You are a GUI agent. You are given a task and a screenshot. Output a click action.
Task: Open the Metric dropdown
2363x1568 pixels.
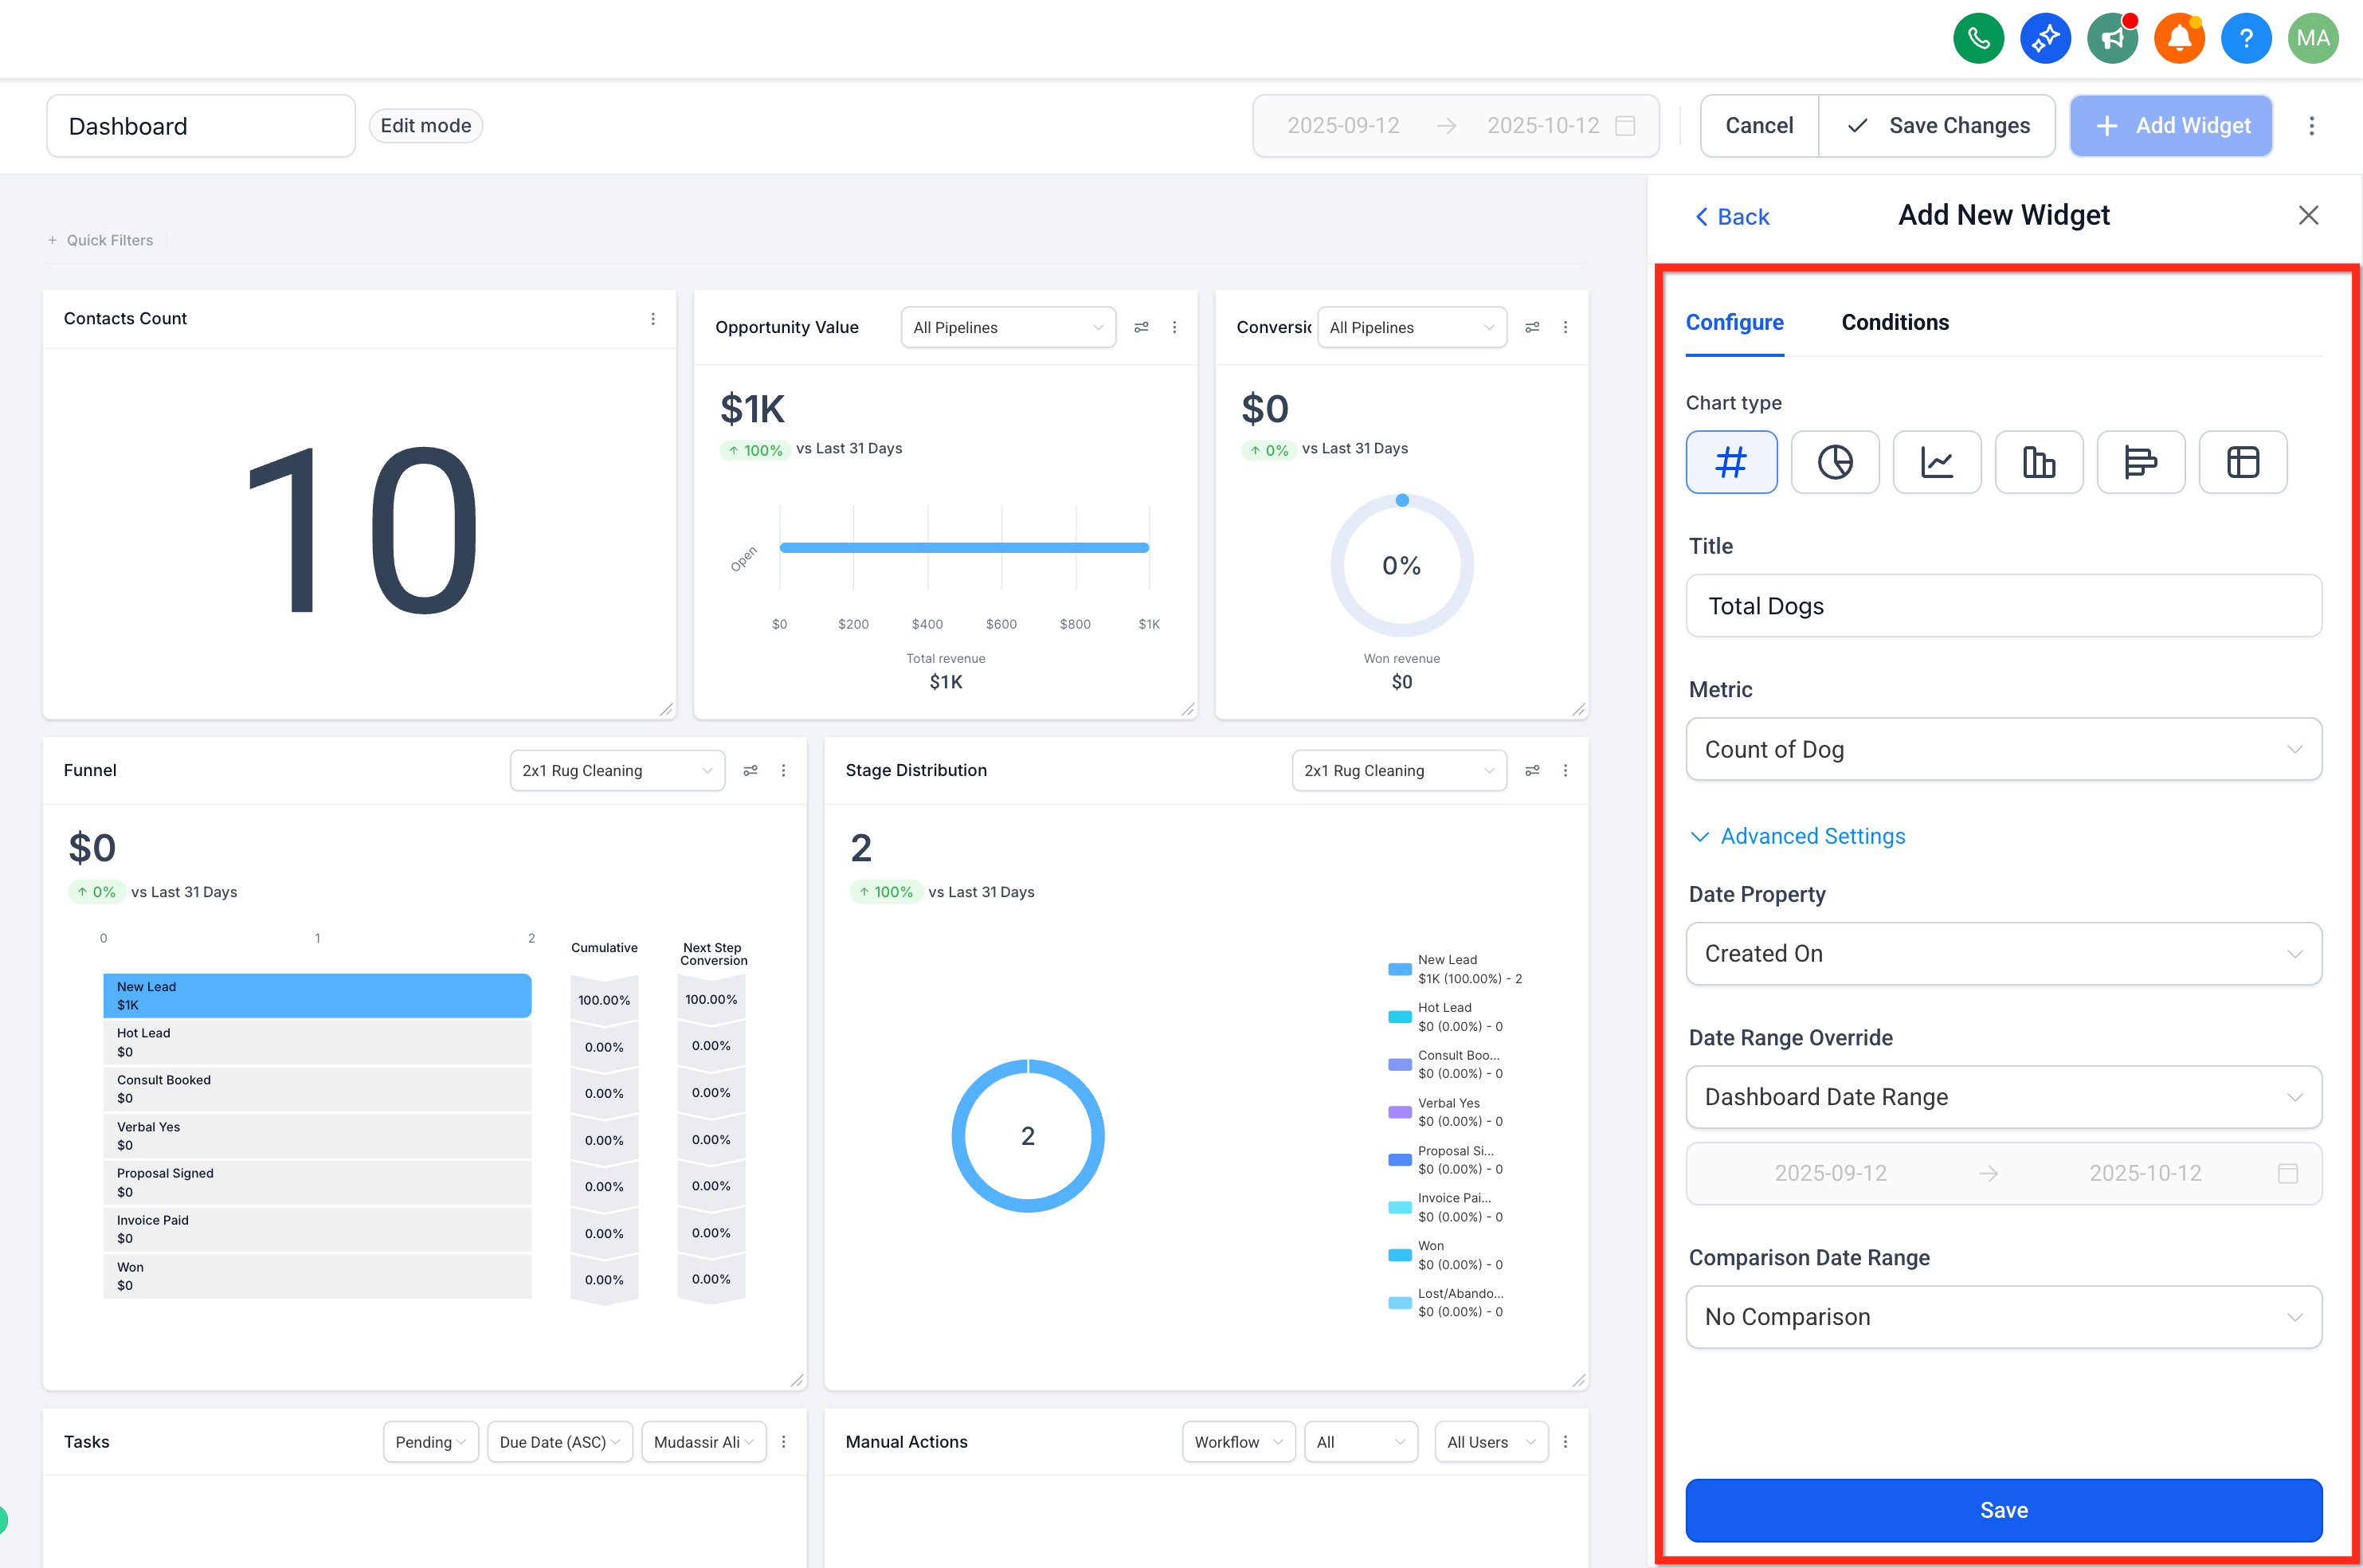pyautogui.click(x=2003, y=749)
